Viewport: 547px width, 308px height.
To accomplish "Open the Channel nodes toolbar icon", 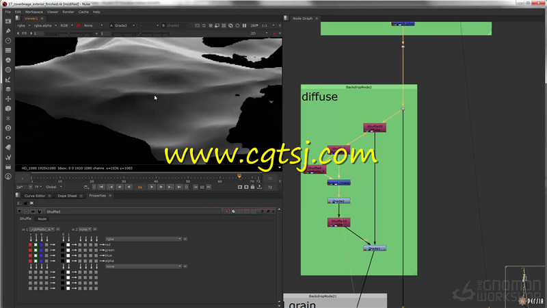I will [x=8, y=51].
